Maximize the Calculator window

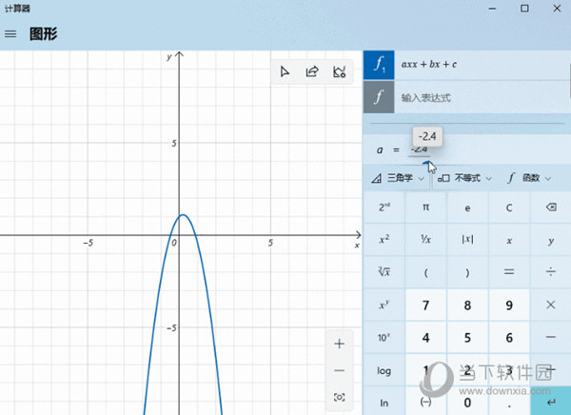tap(524, 8)
